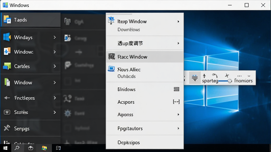This screenshot has width=271, height=152.
Task: Click the Window document icon
Action: [7, 82]
